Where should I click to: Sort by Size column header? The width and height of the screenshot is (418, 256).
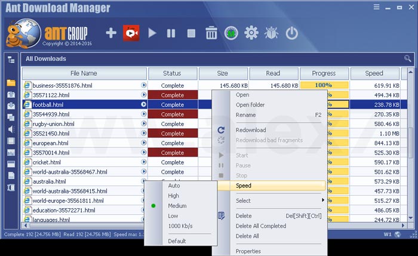click(223, 73)
